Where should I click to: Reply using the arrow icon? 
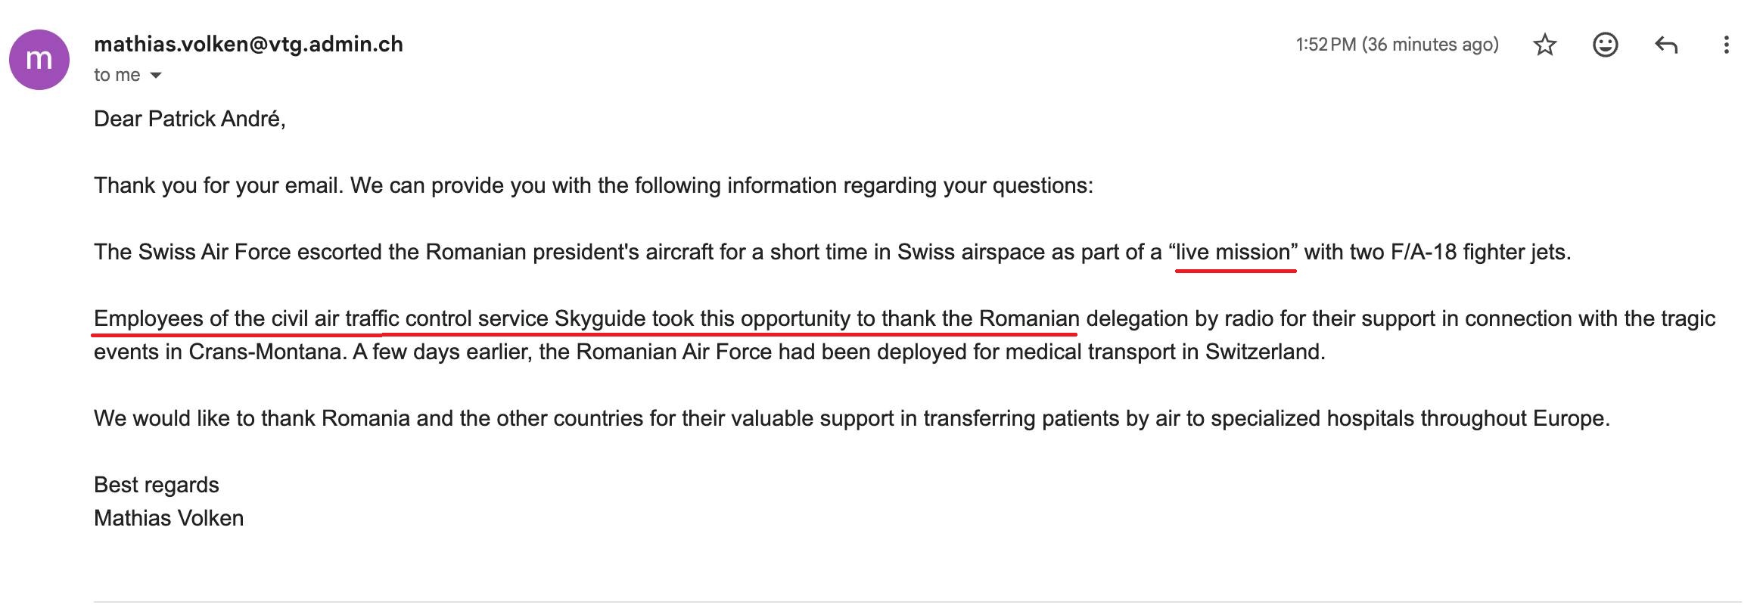pos(1666,45)
